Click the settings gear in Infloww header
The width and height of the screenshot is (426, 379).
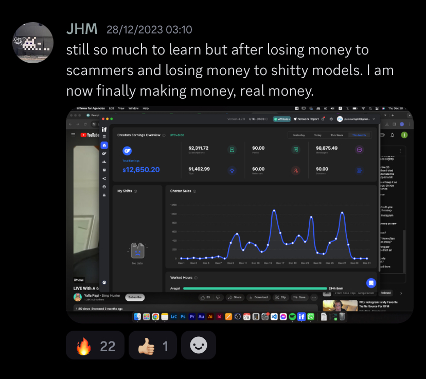pos(331,119)
